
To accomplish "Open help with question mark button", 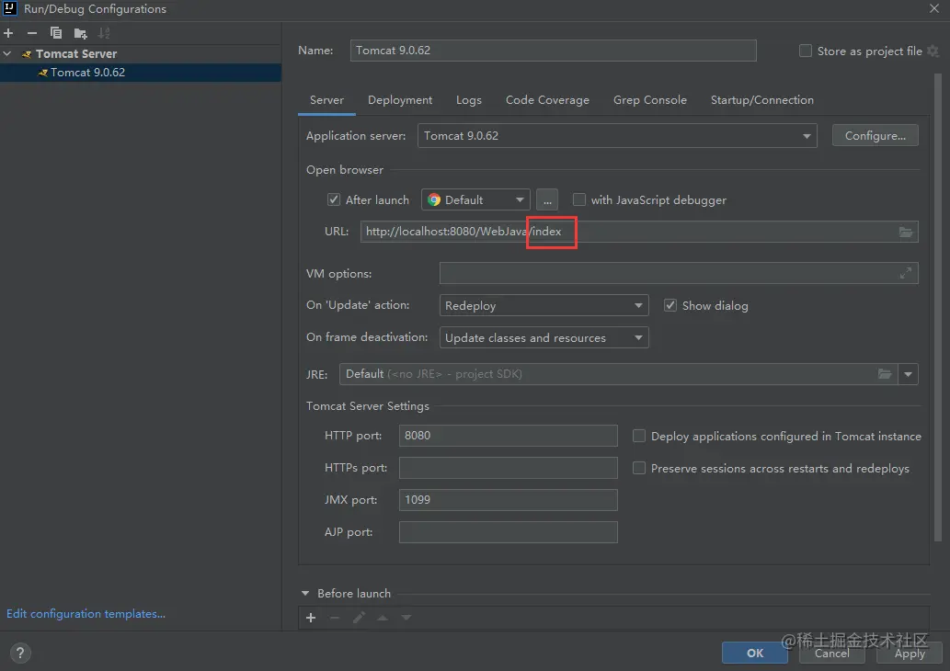I will (x=20, y=653).
